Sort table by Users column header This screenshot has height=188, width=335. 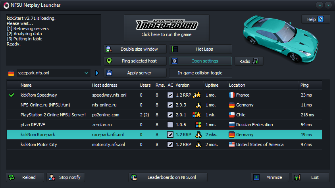pyautogui.click(x=145, y=85)
